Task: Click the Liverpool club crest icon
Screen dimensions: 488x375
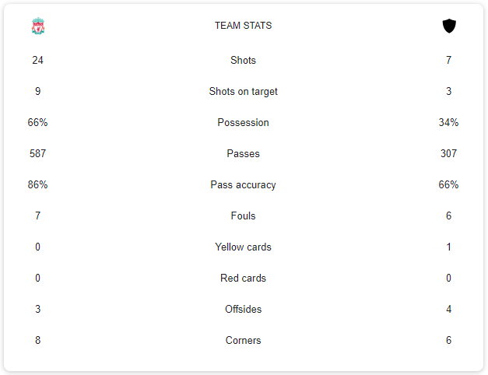Action: click(x=38, y=26)
